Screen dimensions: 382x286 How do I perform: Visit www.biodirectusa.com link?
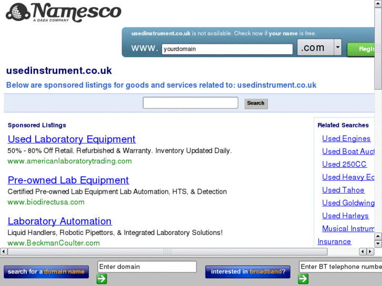tap(46, 202)
